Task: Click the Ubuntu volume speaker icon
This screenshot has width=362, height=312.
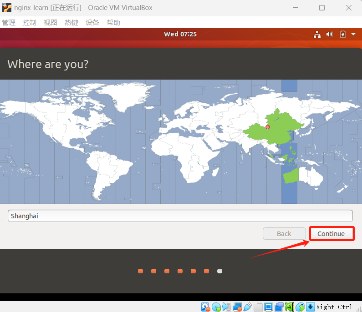Action: click(x=330, y=35)
